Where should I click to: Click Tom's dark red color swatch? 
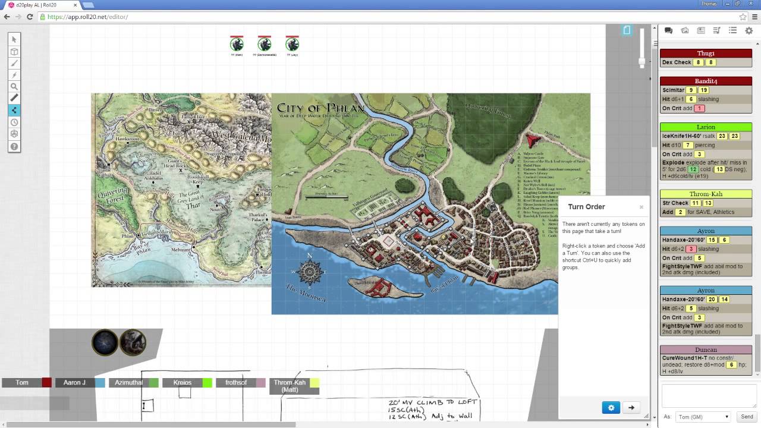point(47,383)
